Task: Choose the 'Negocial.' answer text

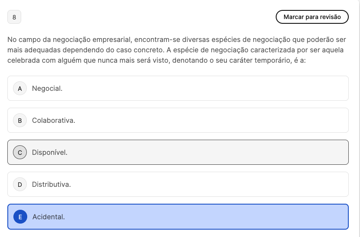Action: pyautogui.click(x=47, y=88)
